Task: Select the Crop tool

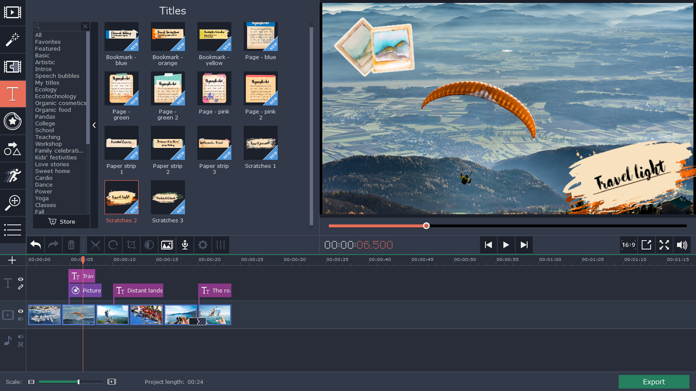Action: click(131, 245)
